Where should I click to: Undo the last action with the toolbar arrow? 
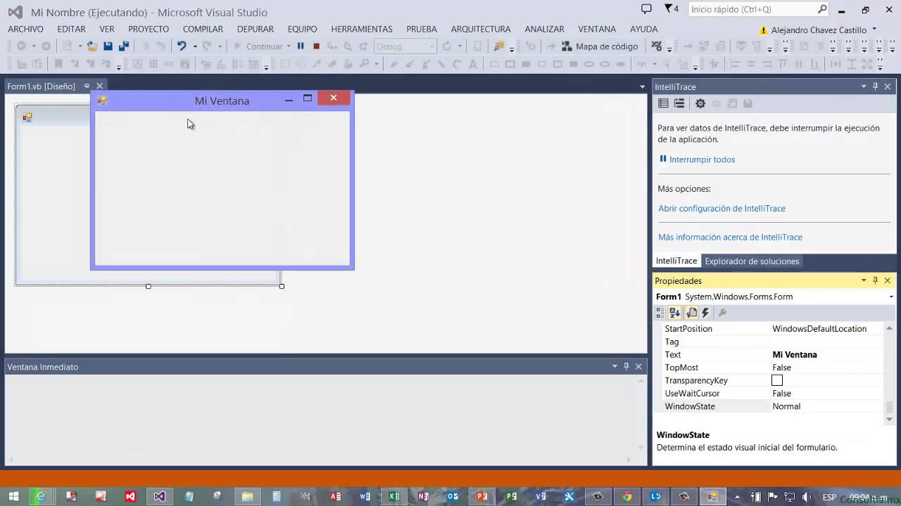point(182,46)
